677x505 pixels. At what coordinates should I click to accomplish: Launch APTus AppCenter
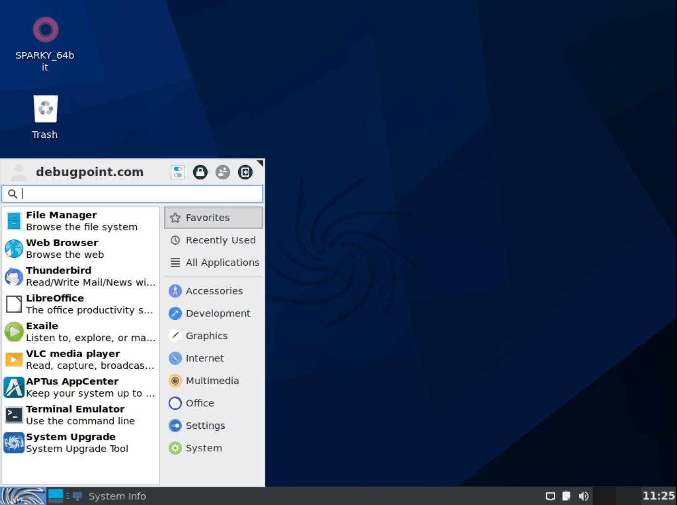pos(72,387)
